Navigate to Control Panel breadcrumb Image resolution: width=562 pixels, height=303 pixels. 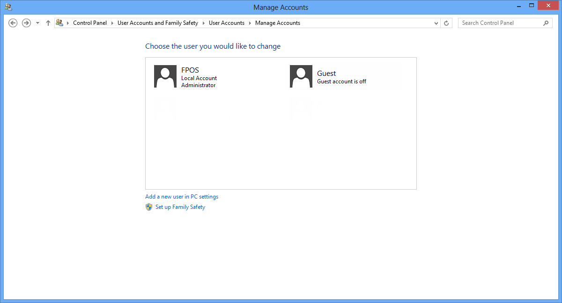coord(90,23)
